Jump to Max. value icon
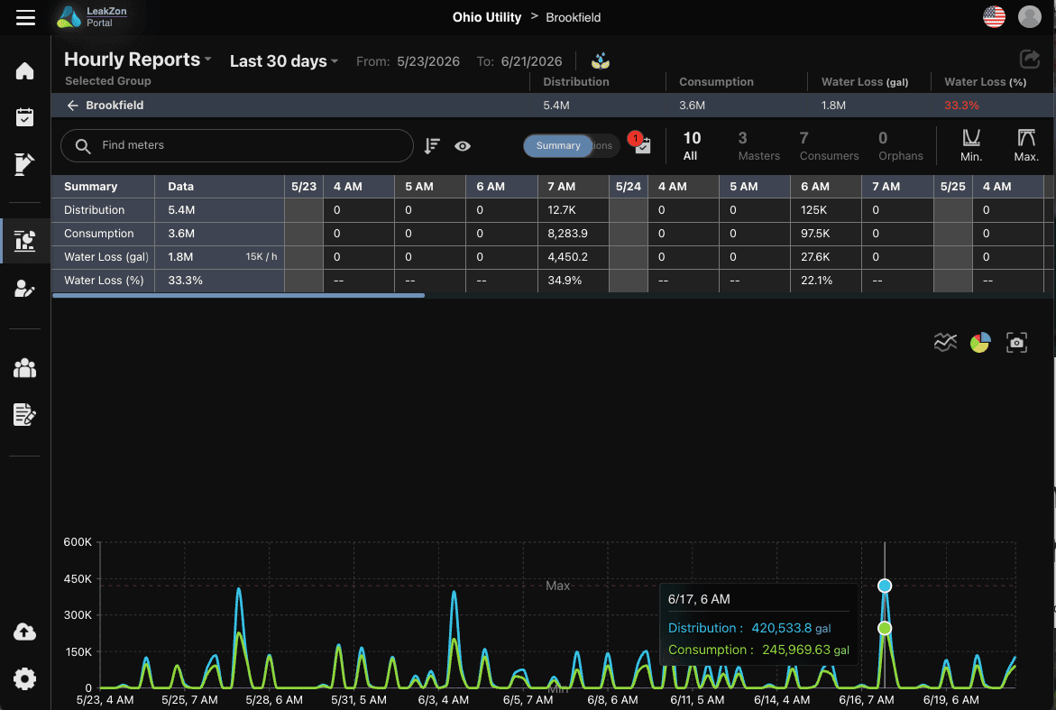The image size is (1056, 710). click(1026, 145)
